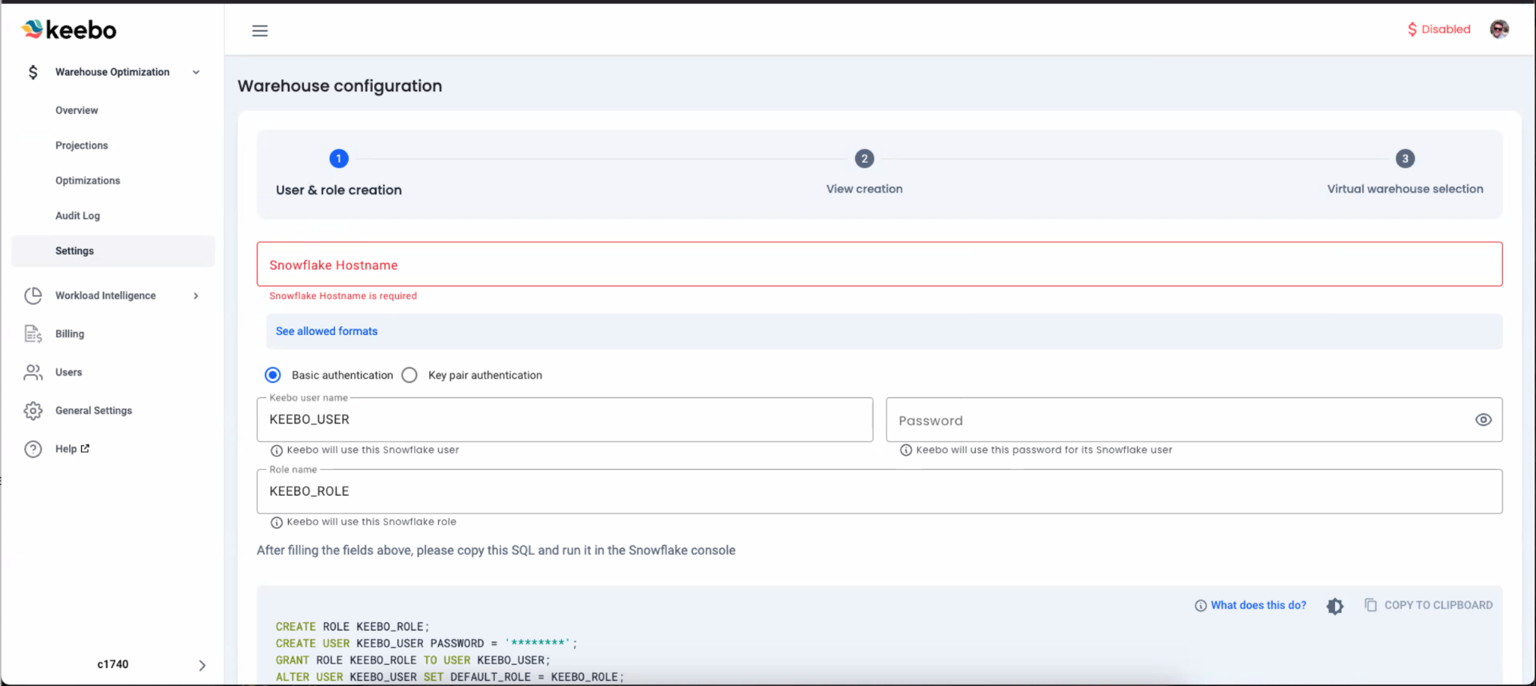The image size is (1536, 686).
Task: Expand the Workload Intelligence menu
Action: click(x=196, y=296)
